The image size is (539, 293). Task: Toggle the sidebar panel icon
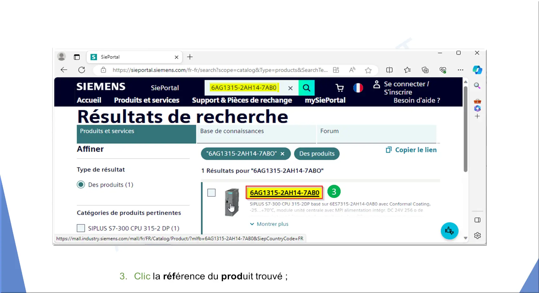point(477,220)
